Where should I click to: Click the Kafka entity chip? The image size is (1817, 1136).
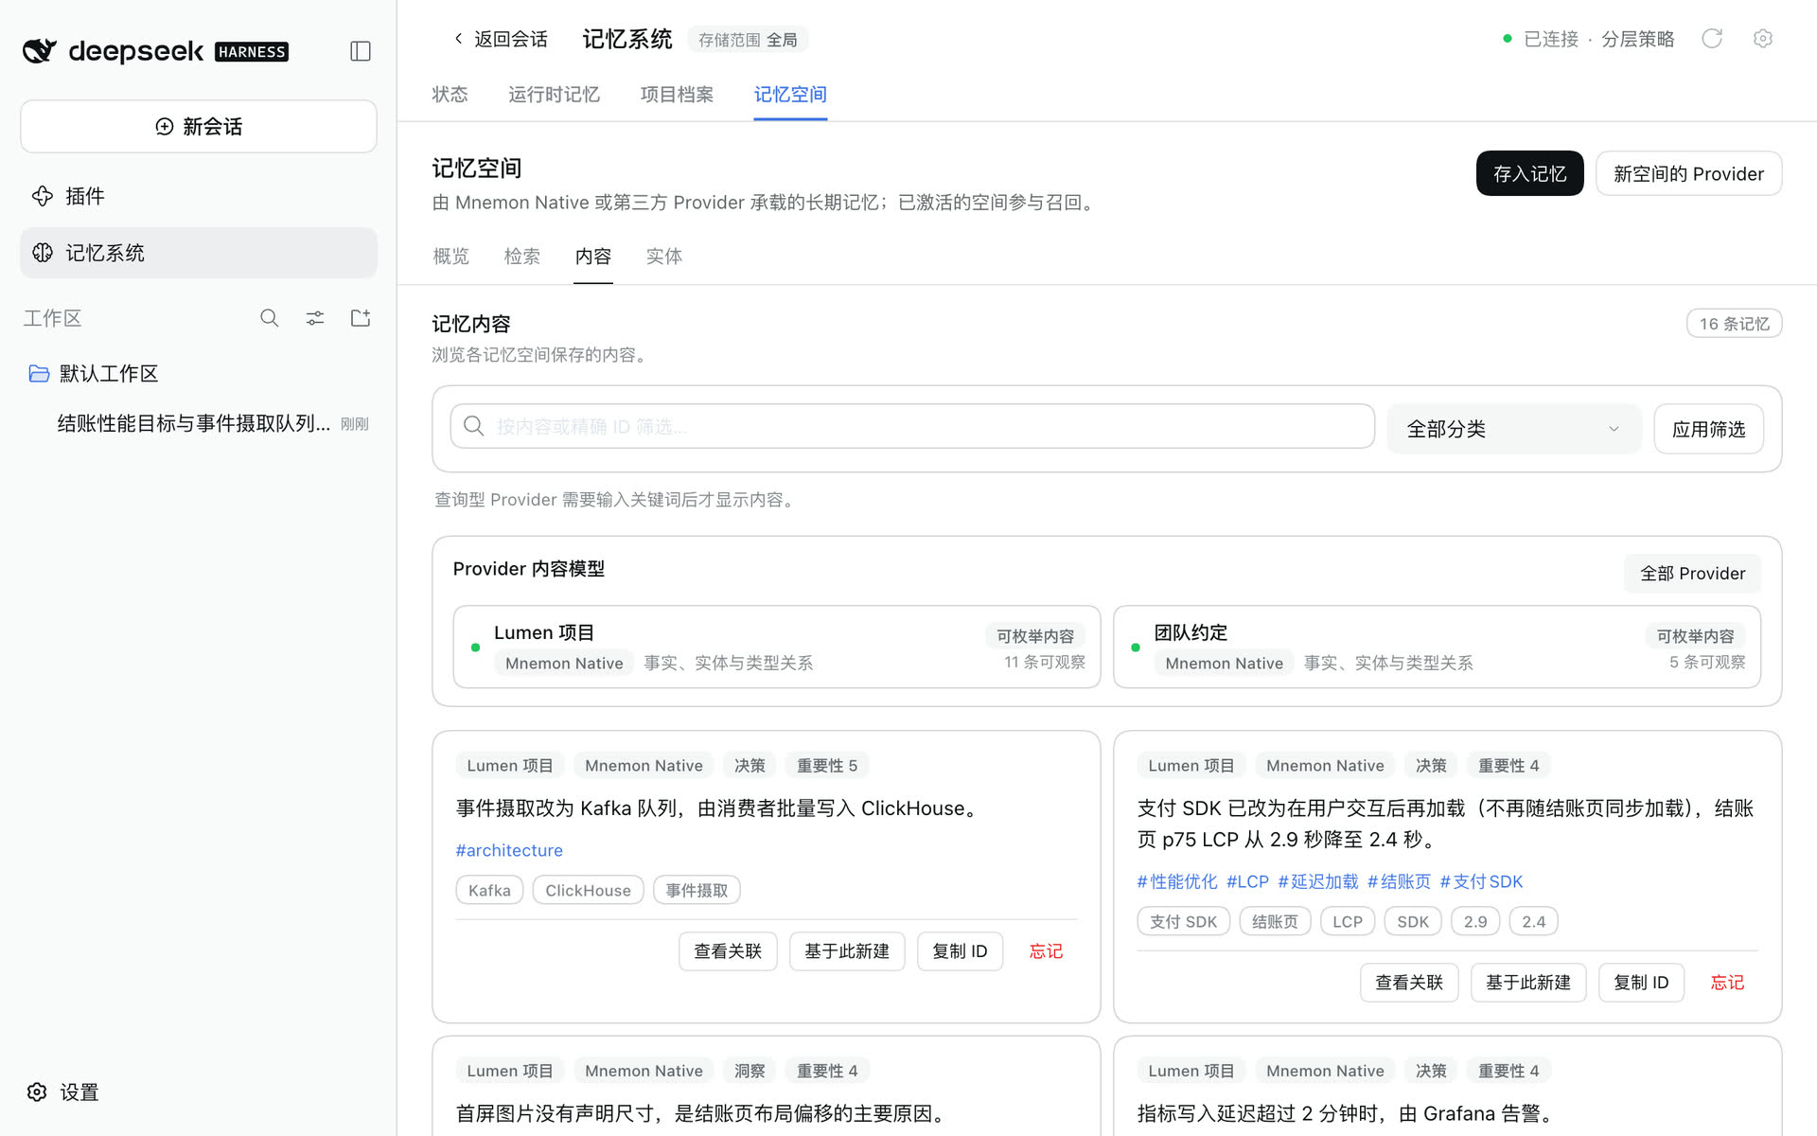coord(489,890)
